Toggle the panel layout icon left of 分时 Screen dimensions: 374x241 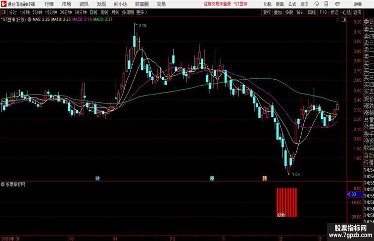pyautogui.click(x=3, y=12)
